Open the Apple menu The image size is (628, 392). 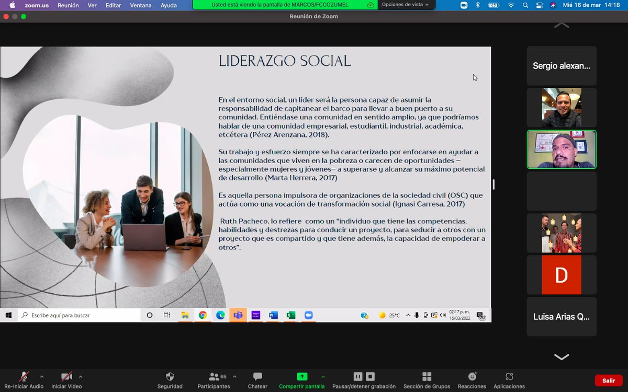(x=12, y=5)
